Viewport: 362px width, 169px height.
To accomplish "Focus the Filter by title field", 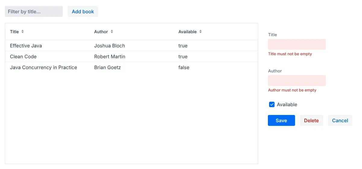I will coord(34,11).
